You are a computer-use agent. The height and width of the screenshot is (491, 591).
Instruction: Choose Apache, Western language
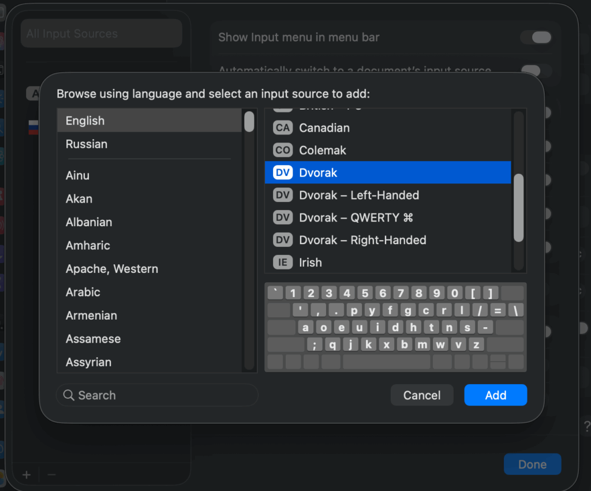point(112,269)
